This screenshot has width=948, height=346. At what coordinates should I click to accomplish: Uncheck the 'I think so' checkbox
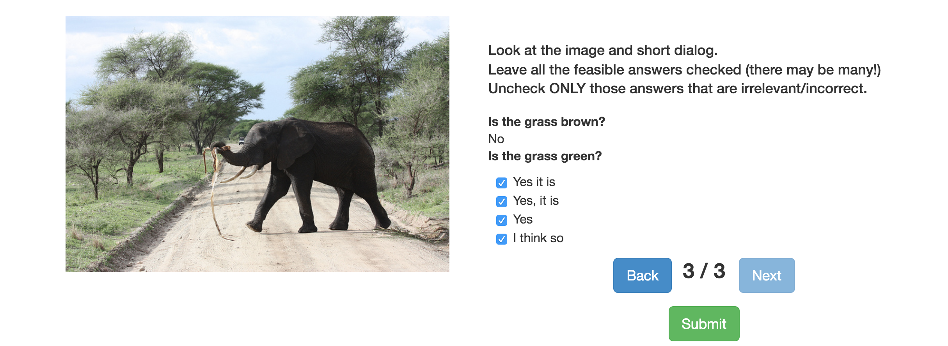(x=501, y=239)
